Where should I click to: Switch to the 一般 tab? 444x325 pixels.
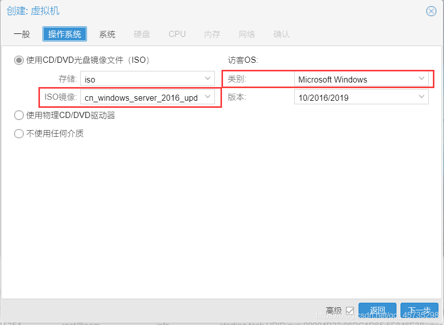(x=22, y=34)
